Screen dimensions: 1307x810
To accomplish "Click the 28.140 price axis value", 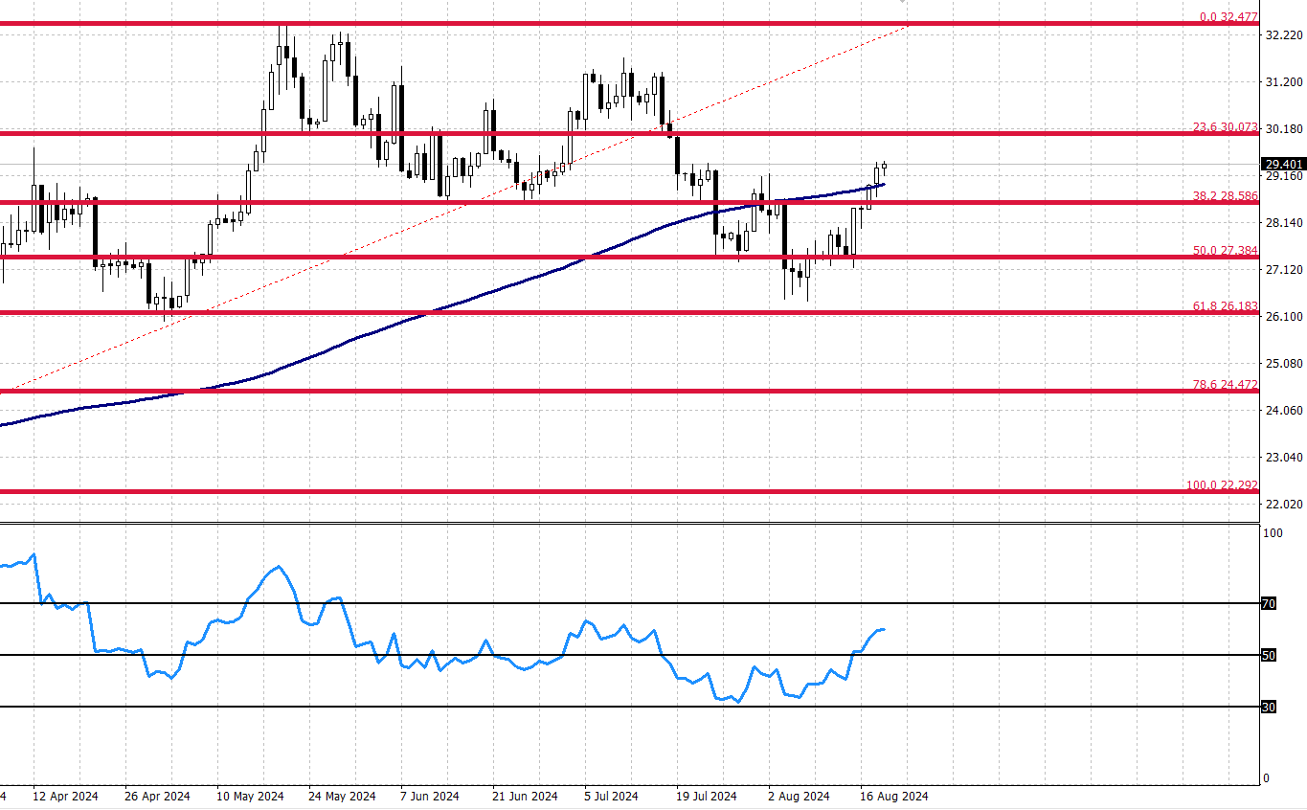I will 1282,223.
